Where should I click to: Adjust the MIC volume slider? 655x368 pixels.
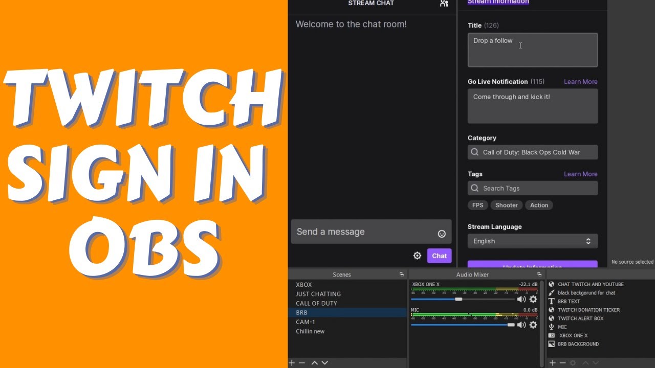[511, 325]
